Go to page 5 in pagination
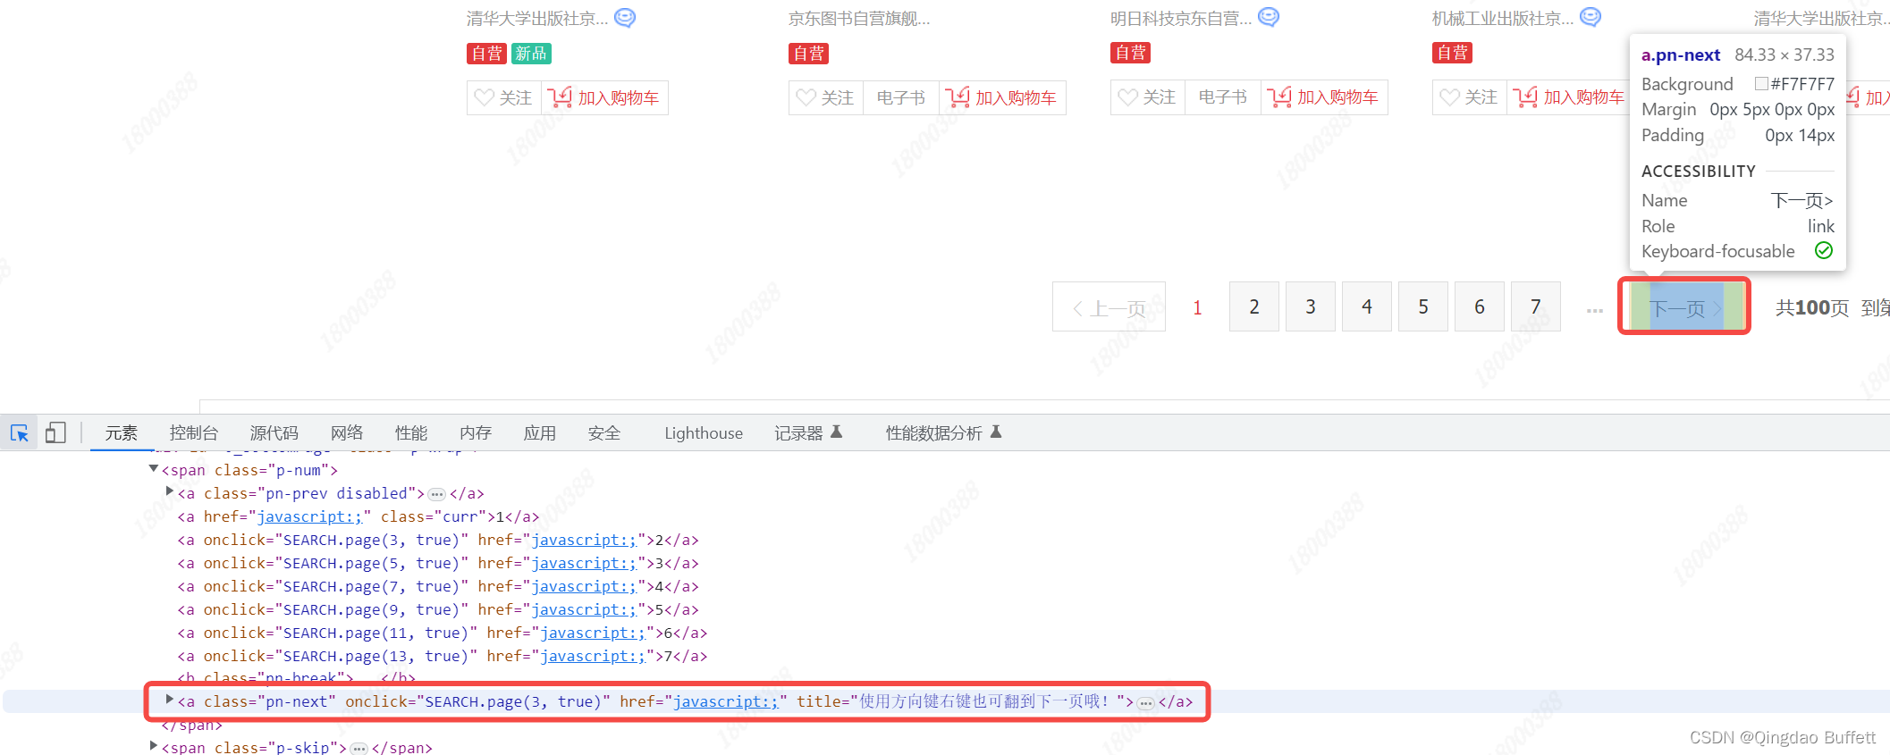 (x=1423, y=306)
